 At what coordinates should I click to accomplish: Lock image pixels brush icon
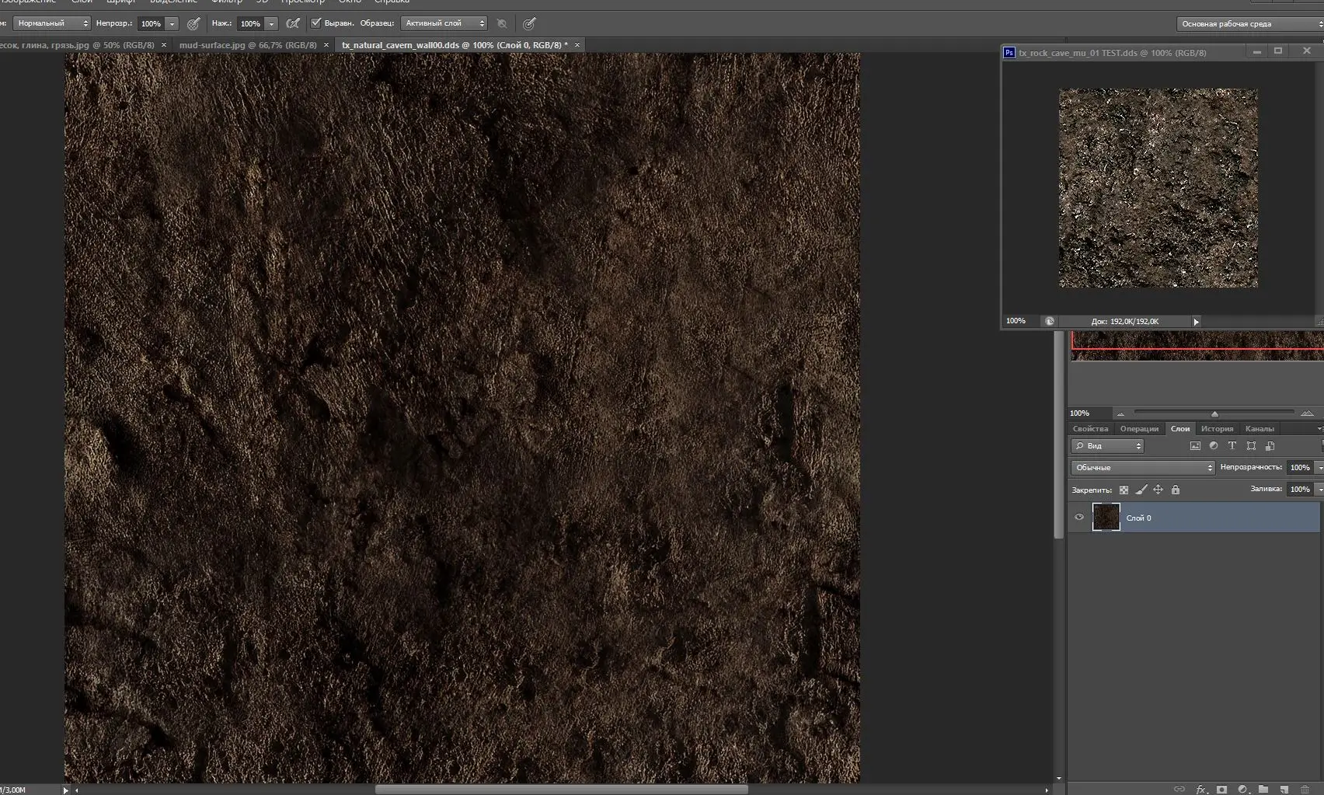point(1141,490)
